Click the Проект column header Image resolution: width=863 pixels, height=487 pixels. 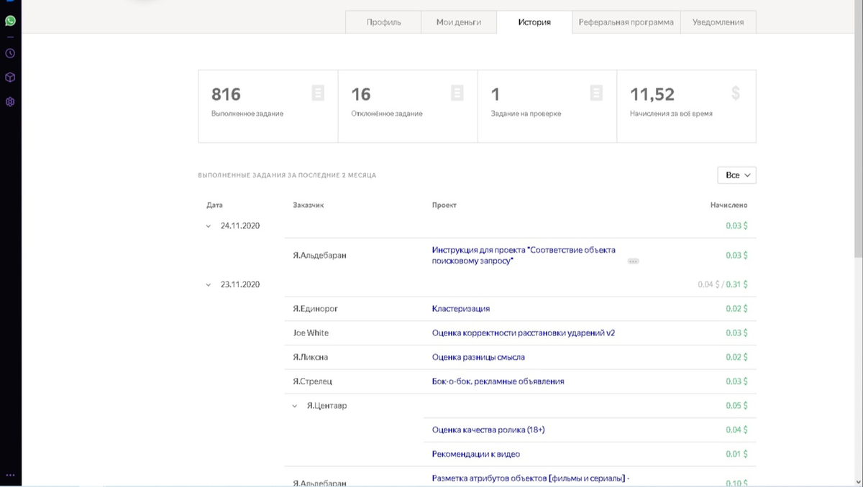[x=444, y=205]
